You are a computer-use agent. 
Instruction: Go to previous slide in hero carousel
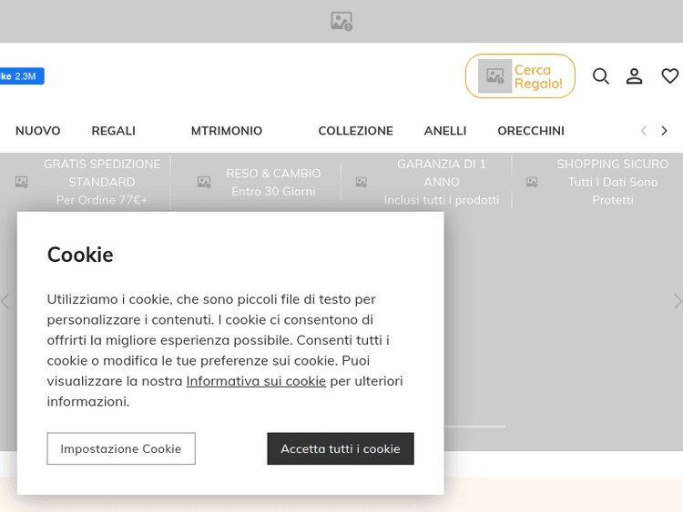click(x=5, y=301)
